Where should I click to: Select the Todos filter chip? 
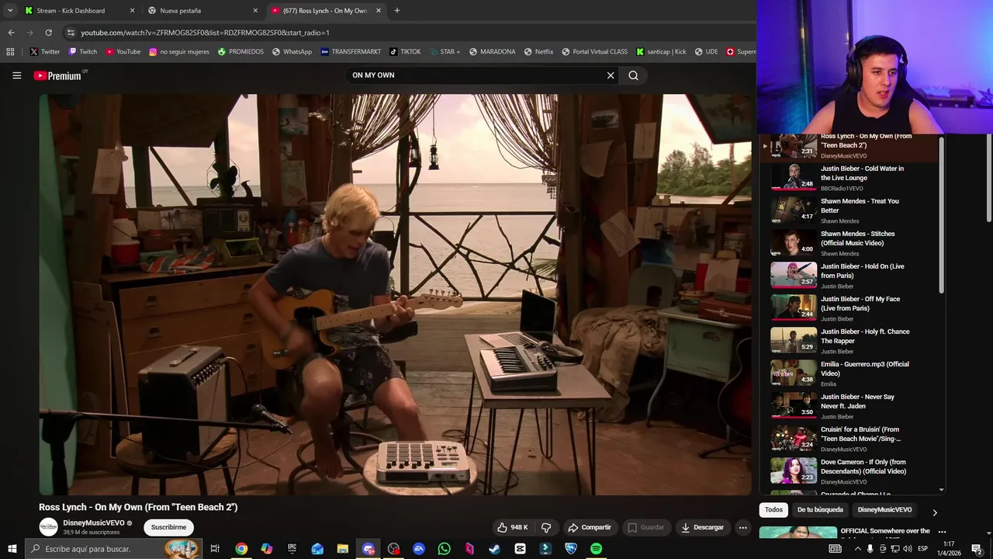[773, 509]
